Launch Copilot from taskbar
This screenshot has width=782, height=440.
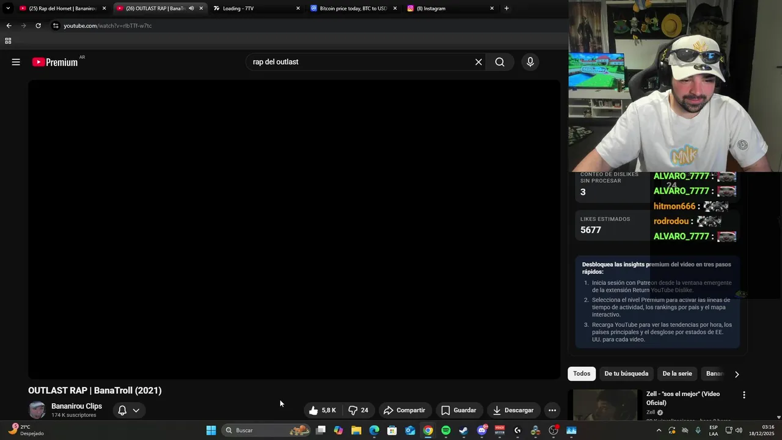[x=338, y=430]
